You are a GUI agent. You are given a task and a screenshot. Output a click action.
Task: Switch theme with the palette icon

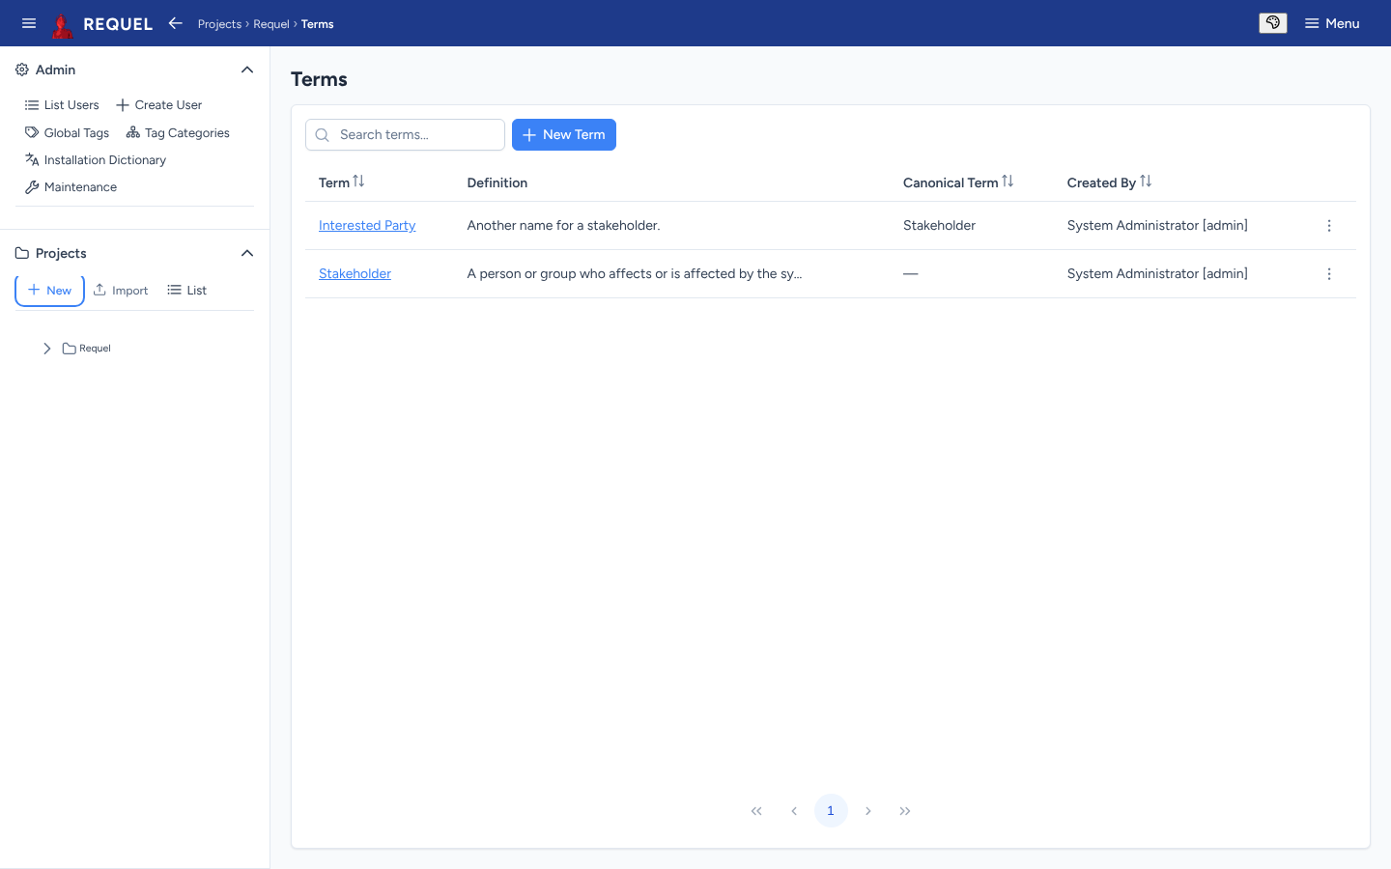click(1273, 23)
